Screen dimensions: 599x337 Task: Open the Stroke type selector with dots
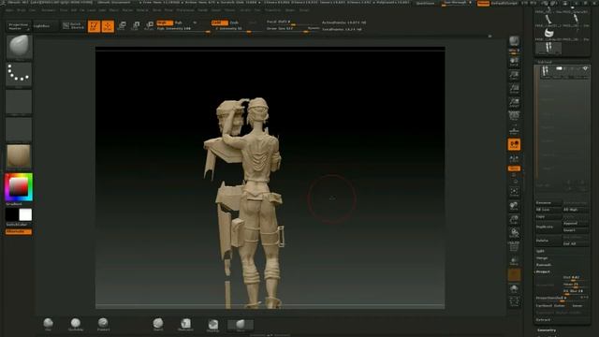coord(19,74)
